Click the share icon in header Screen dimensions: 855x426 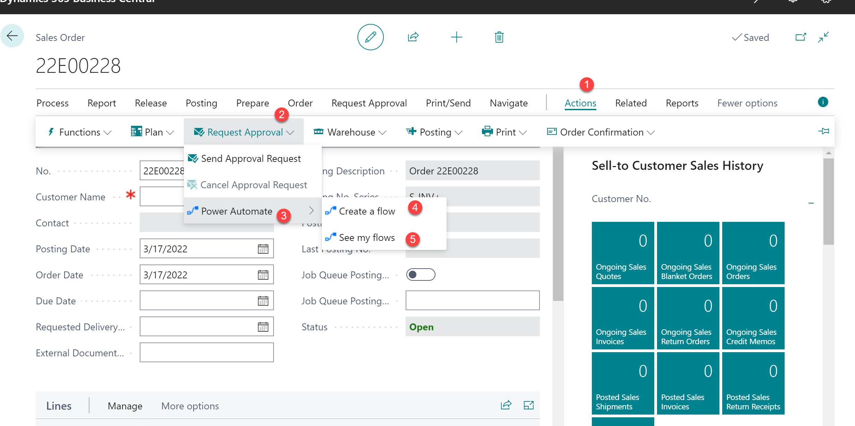(x=413, y=37)
